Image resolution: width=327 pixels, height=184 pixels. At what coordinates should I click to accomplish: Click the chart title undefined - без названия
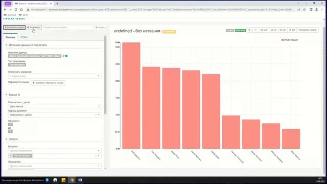click(x=137, y=31)
